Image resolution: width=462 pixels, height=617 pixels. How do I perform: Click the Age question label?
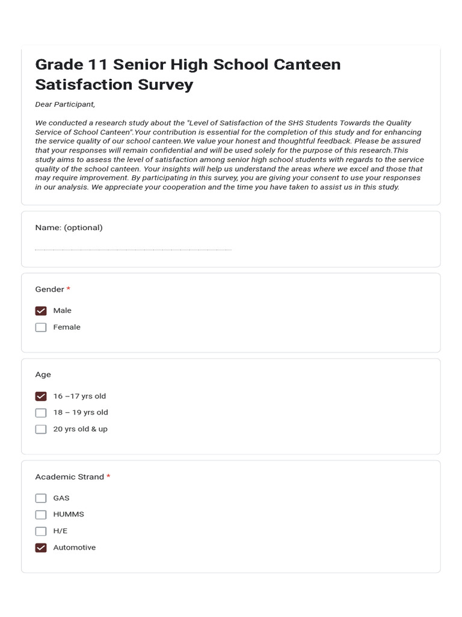tap(43, 374)
